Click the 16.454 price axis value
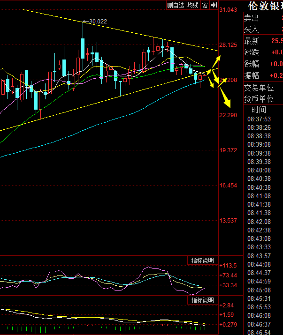 [228, 186]
